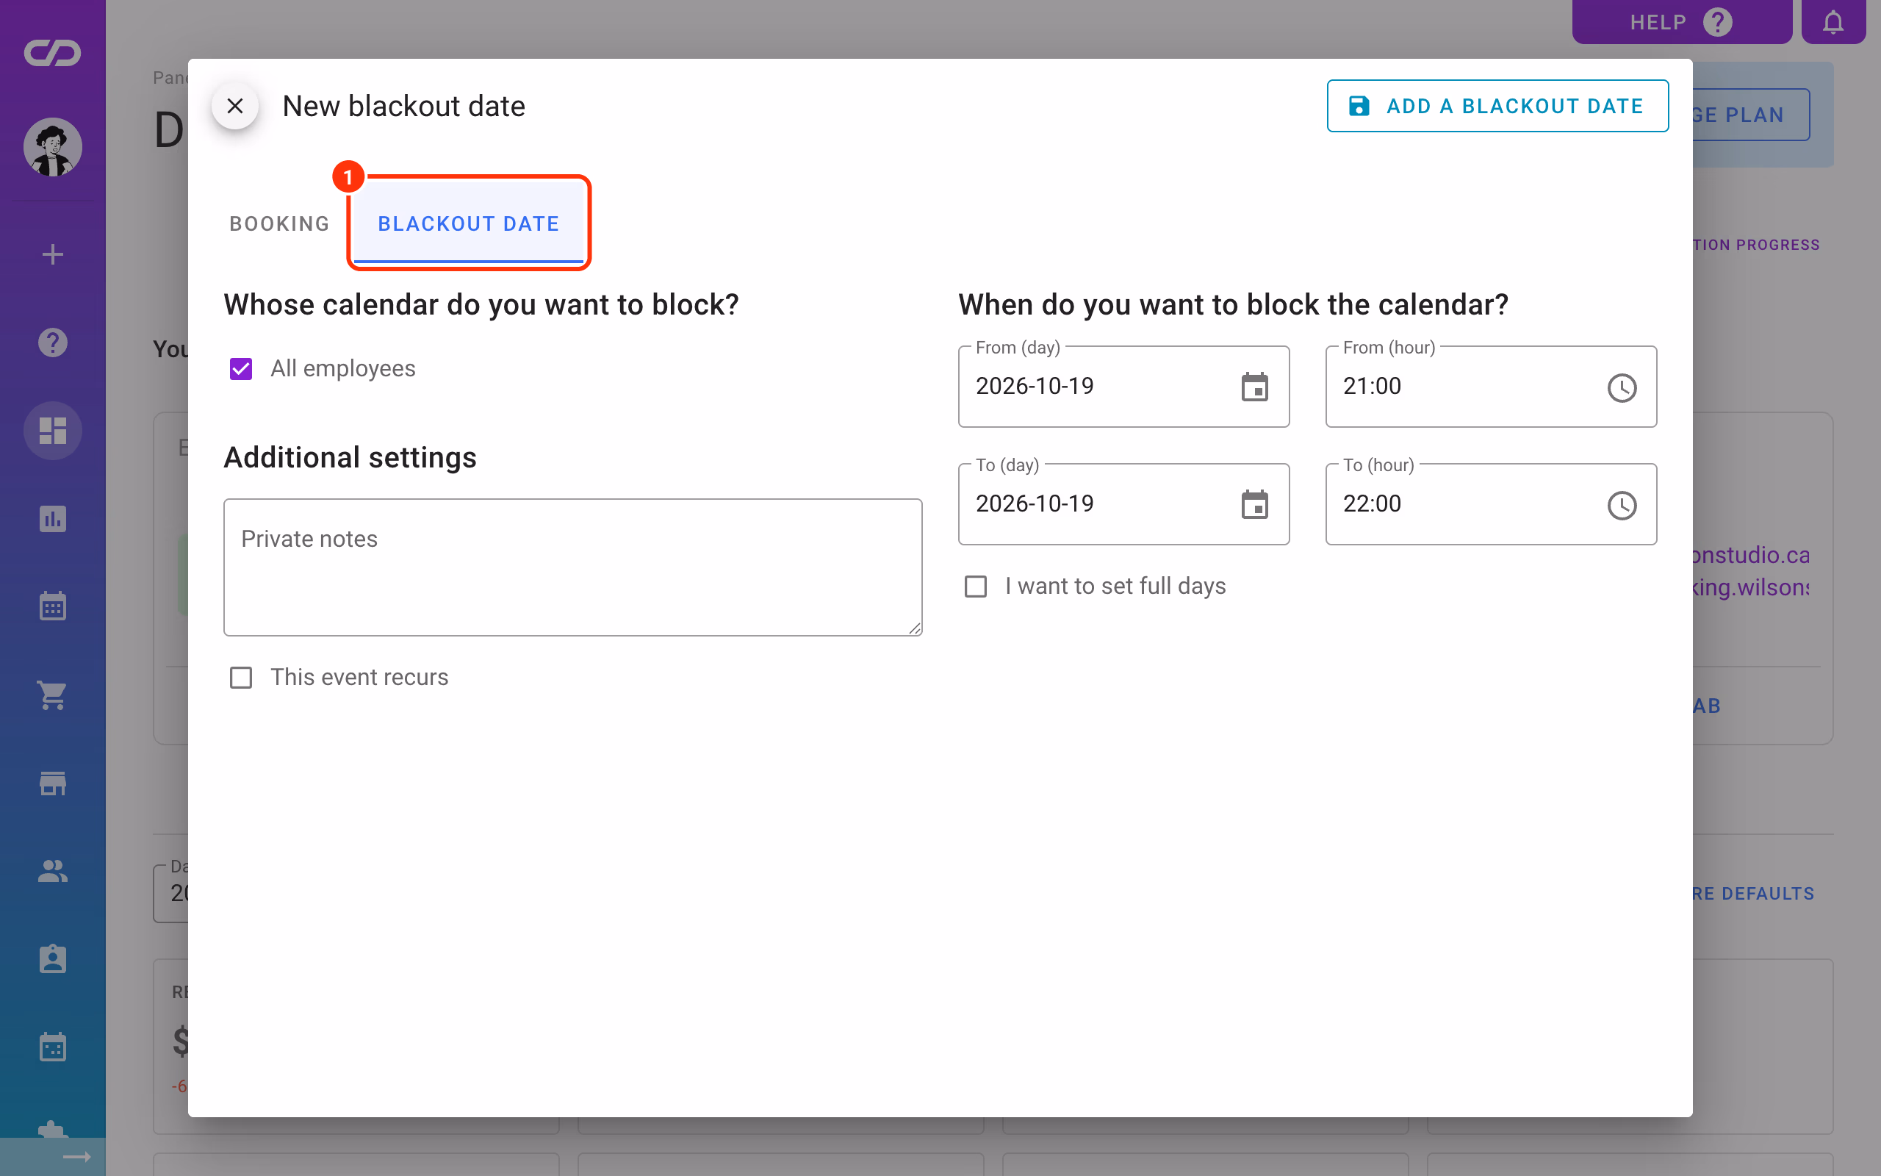Tick 'I want to set full days'

coord(976,587)
